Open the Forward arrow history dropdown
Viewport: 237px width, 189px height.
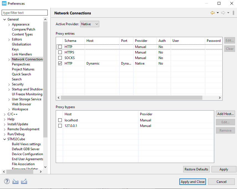(x=228, y=13)
